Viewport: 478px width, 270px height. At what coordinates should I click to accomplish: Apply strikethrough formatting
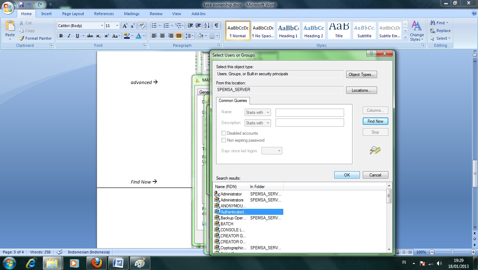[90, 36]
